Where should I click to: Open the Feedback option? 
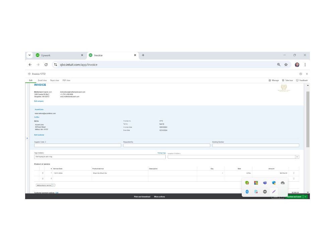[302, 80]
